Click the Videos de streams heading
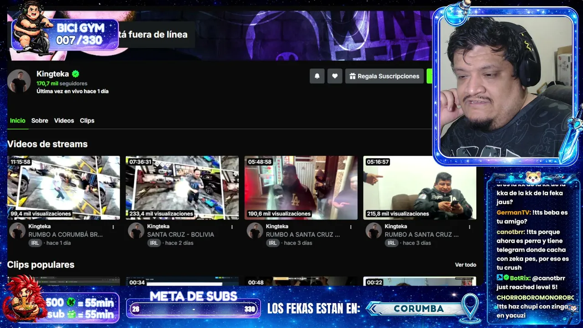 coord(47,144)
